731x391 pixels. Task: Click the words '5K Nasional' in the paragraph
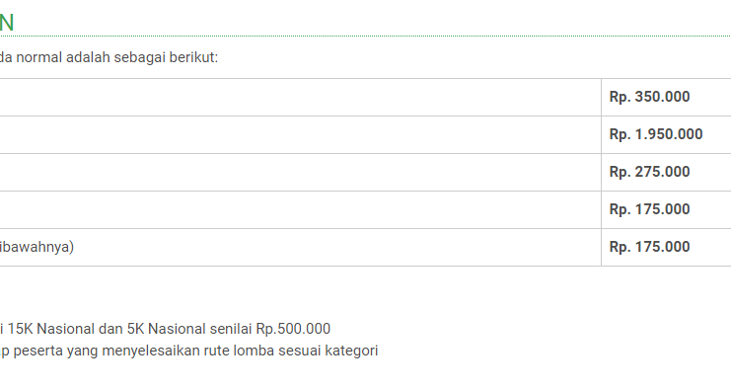(166, 329)
